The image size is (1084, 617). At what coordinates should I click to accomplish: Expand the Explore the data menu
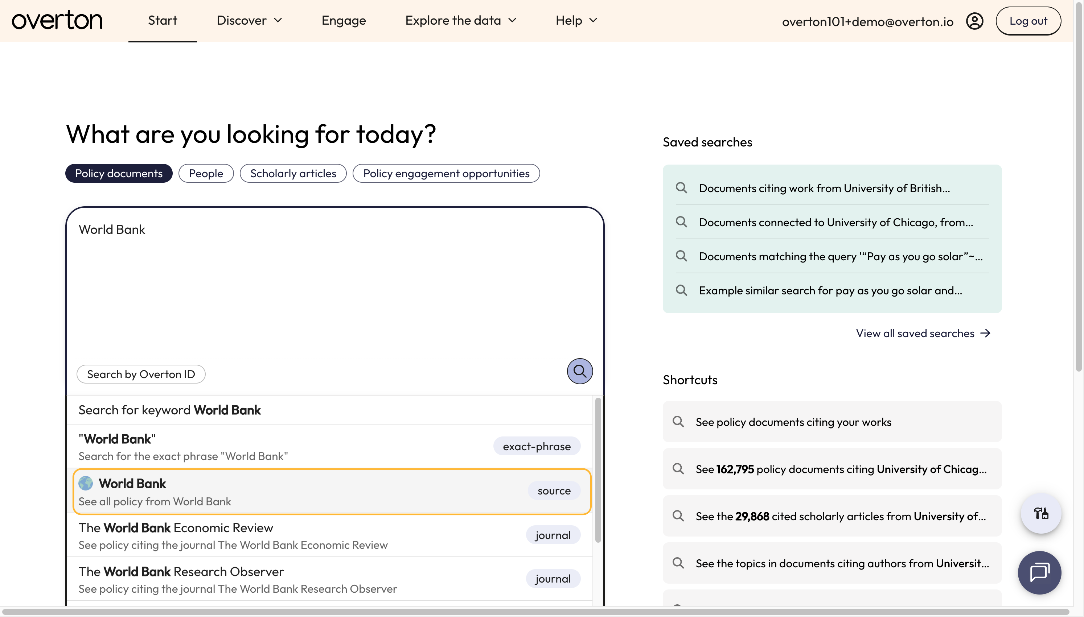(x=461, y=20)
